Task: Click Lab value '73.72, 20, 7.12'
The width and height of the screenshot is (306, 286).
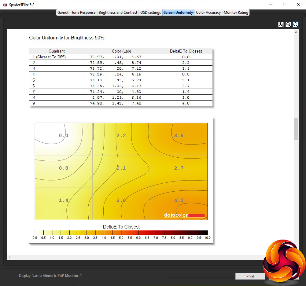Action: (116, 68)
